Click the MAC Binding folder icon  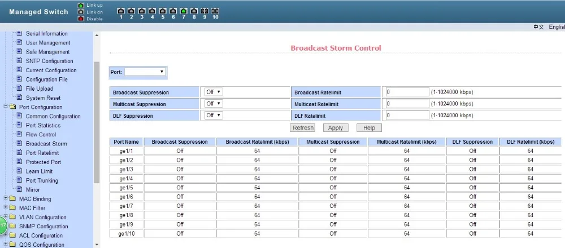point(12,199)
